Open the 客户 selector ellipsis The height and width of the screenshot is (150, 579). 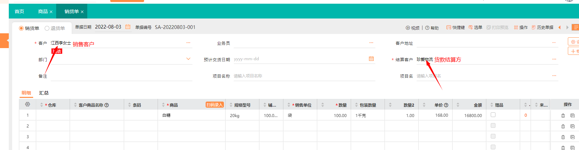coord(188,43)
